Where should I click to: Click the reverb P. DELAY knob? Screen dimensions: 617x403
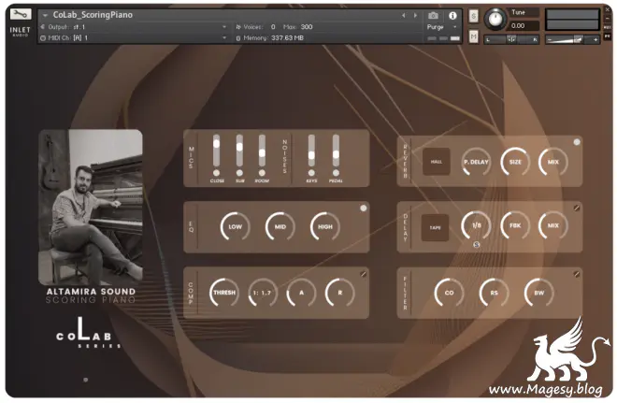click(476, 162)
